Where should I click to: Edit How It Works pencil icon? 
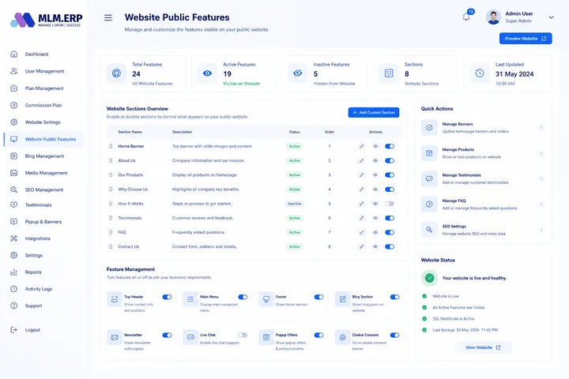pyautogui.click(x=361, y=204)
